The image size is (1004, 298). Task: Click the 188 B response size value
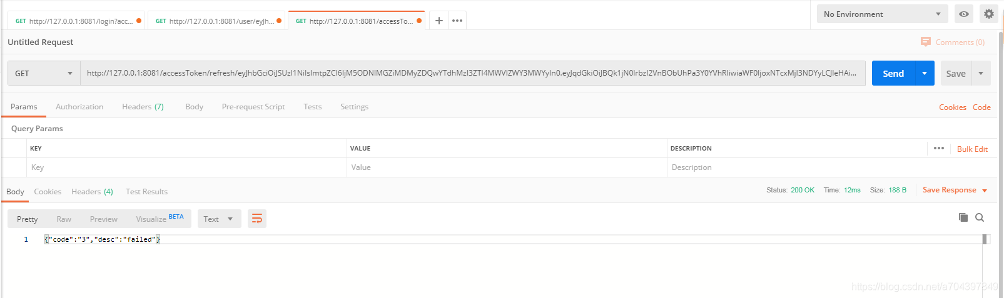click(898, 190)
